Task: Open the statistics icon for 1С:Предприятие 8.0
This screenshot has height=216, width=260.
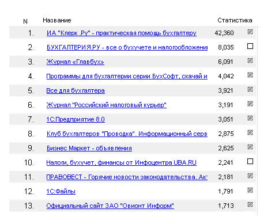Action: (x=250, y=118)
